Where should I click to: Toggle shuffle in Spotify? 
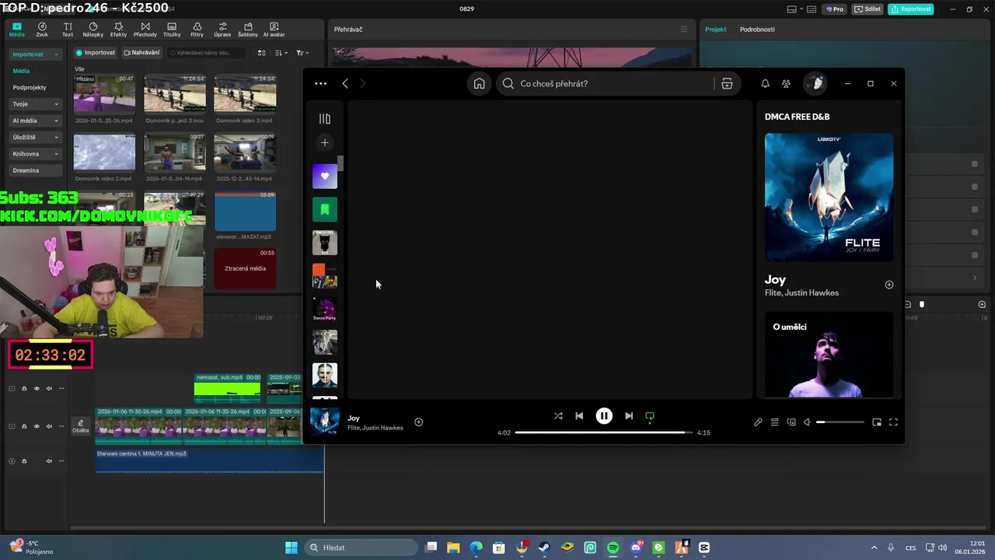(x=558, y=416)
